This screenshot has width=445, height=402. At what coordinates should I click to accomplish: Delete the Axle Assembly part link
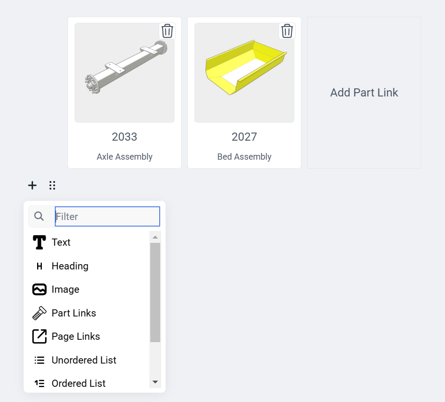tap(167, 31)
